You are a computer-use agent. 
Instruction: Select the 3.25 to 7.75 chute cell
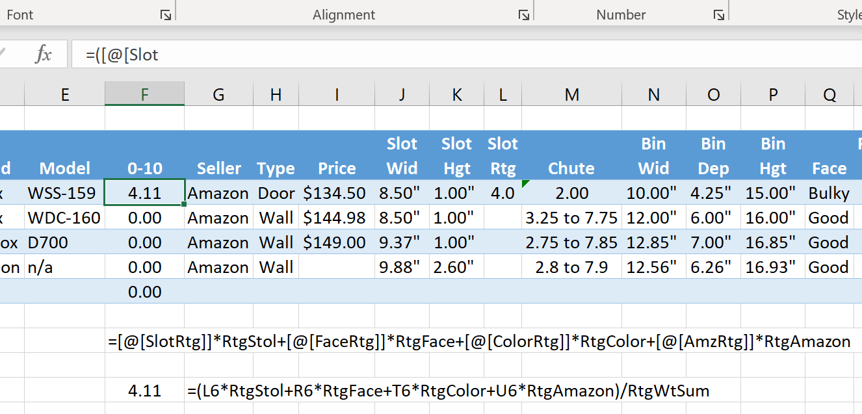pos(571,218)
